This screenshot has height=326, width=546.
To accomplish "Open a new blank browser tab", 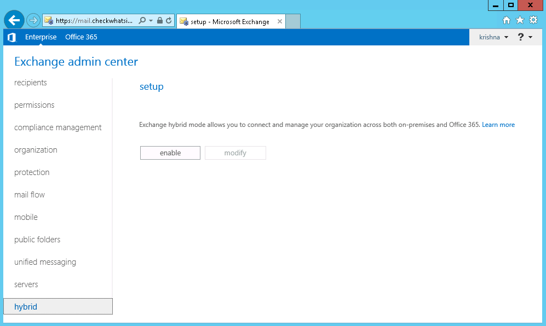I will 293,21.
